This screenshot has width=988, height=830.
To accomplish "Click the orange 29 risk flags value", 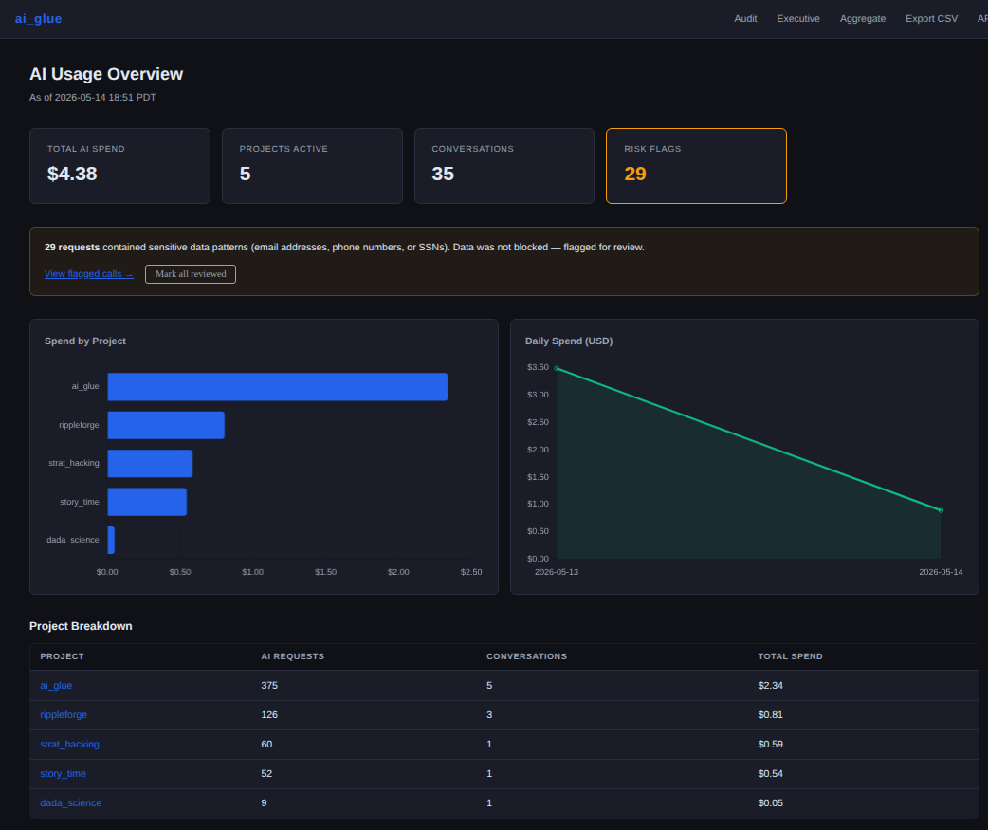I will coord(635,174).
